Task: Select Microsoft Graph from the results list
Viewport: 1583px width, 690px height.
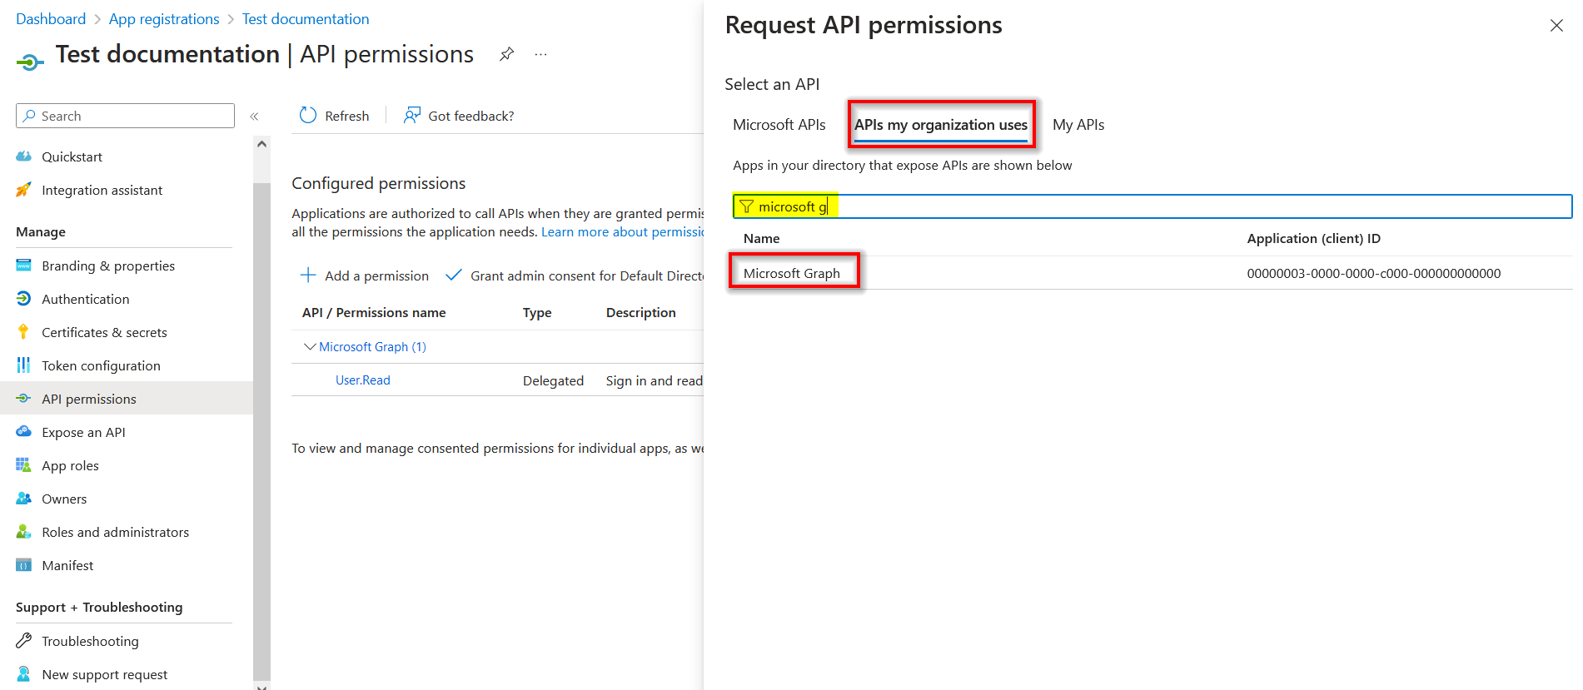Action: 792,272
